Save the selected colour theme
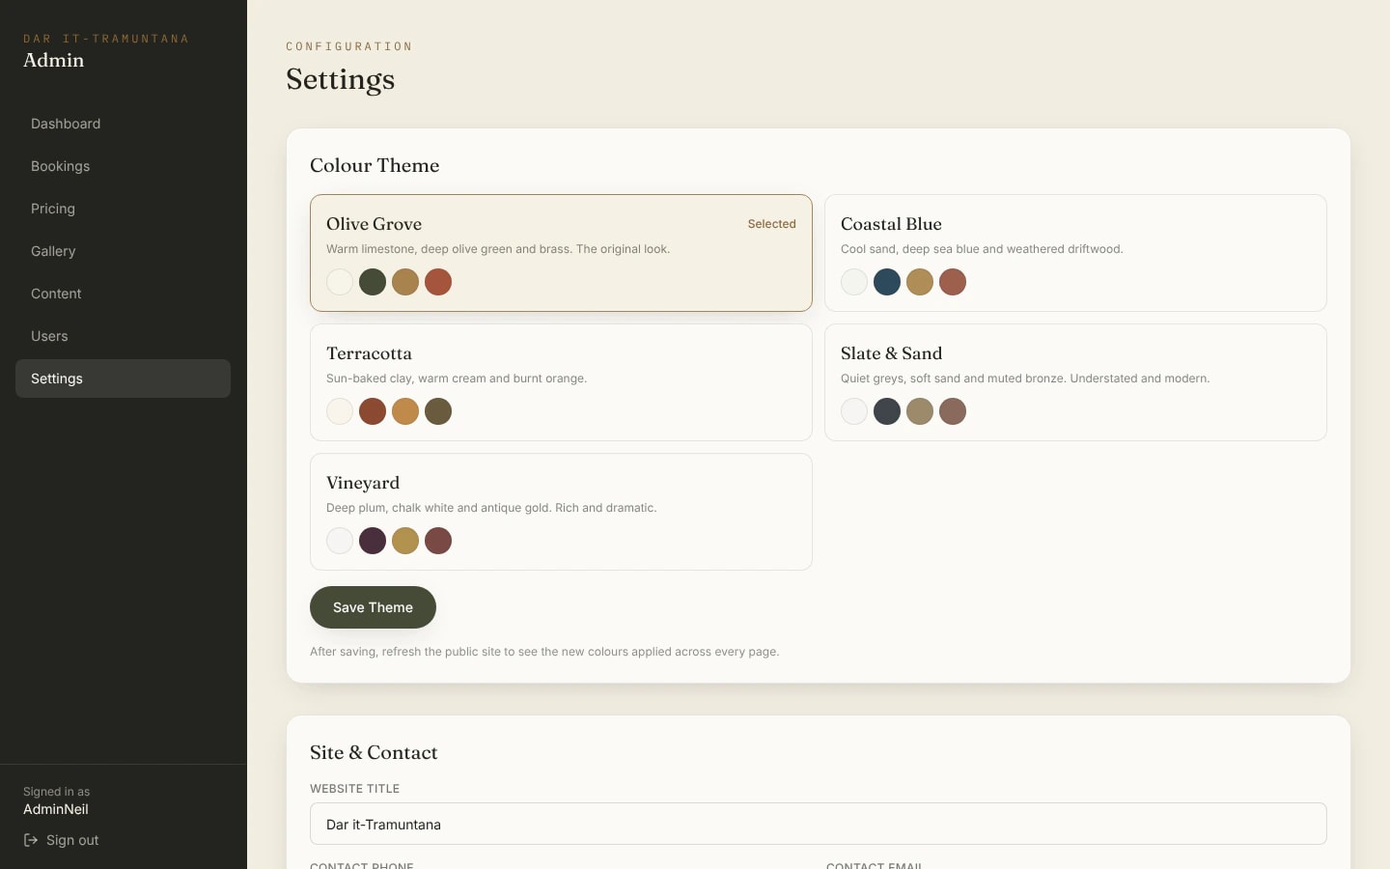 point(373,607)
